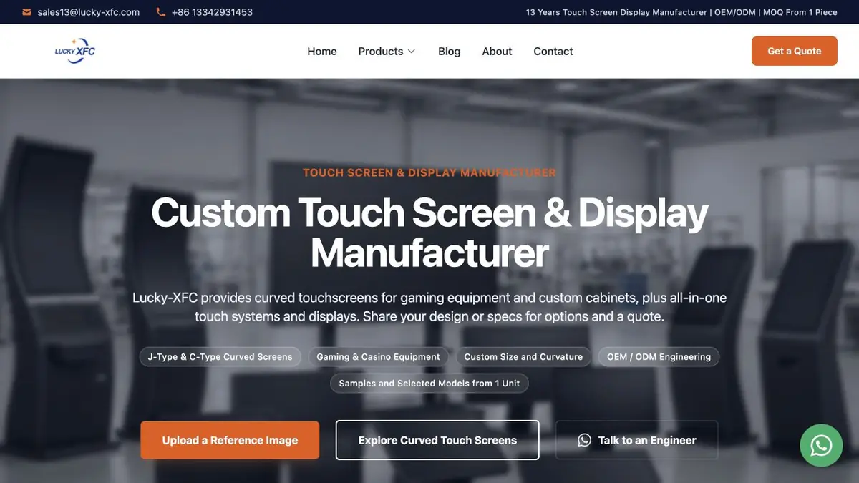Click the Lucky-XFC provides curved touchscreens paragraph
The height and width of the screenshot is (483, 859).
[429, 307]
